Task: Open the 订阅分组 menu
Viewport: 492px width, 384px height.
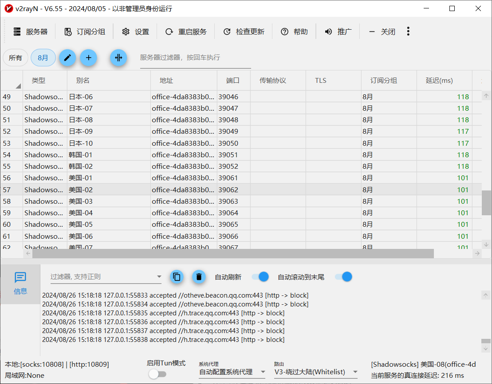Action: (84, 31)
